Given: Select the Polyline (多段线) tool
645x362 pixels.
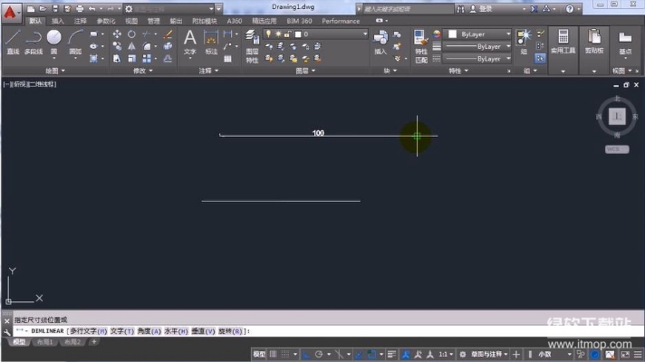Looking at the screenshot, I should (x=34, y=42).
